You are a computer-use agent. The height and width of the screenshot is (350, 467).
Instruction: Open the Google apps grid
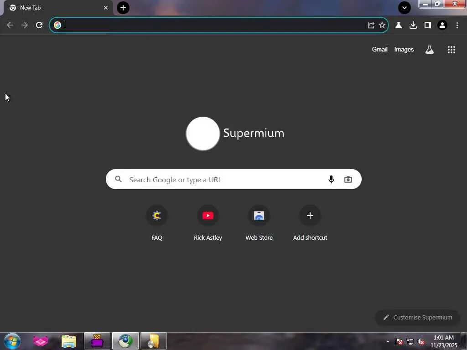pyautogui.click(x=451, y=49)
